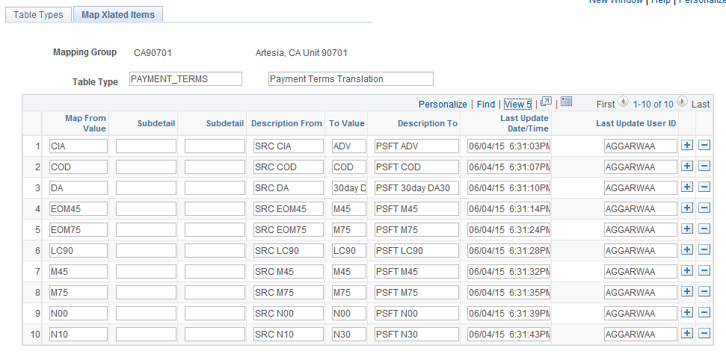Delete row 10 with minus button
Screen dimensions: 726x354
pyautogui.click(x=704, y=334)
